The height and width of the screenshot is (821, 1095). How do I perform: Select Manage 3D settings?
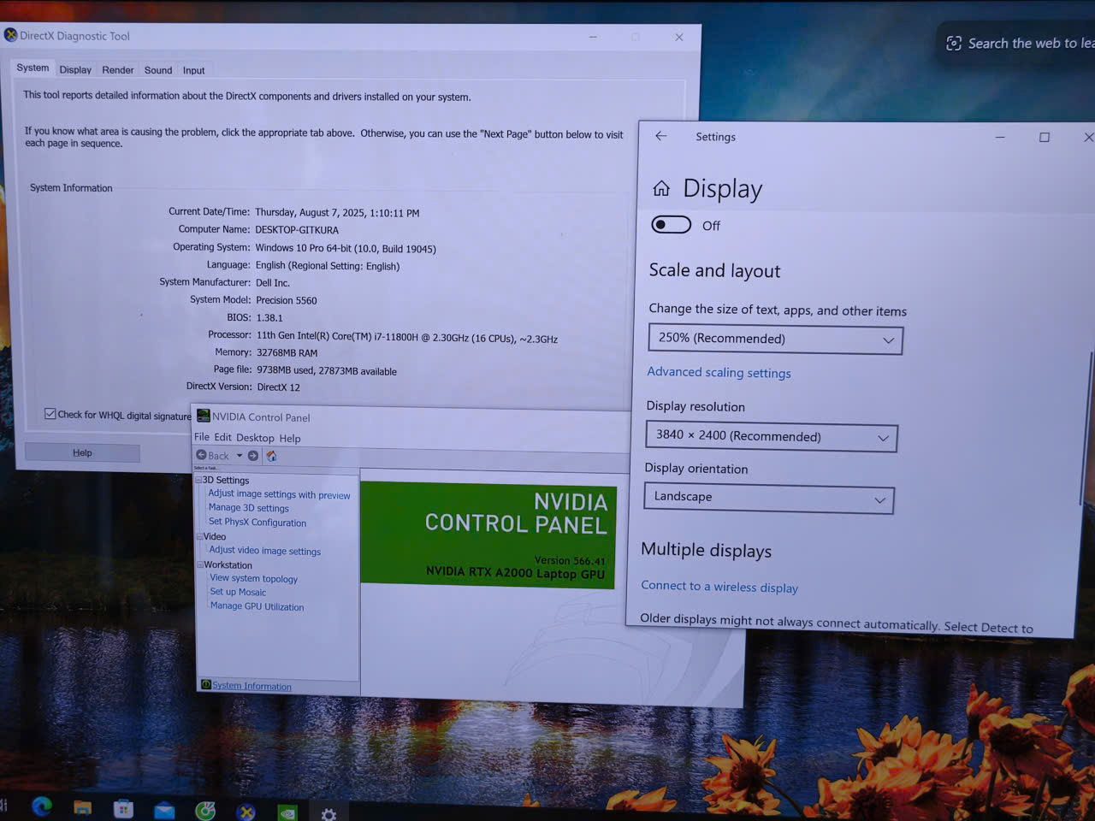(x=249, y=508)
